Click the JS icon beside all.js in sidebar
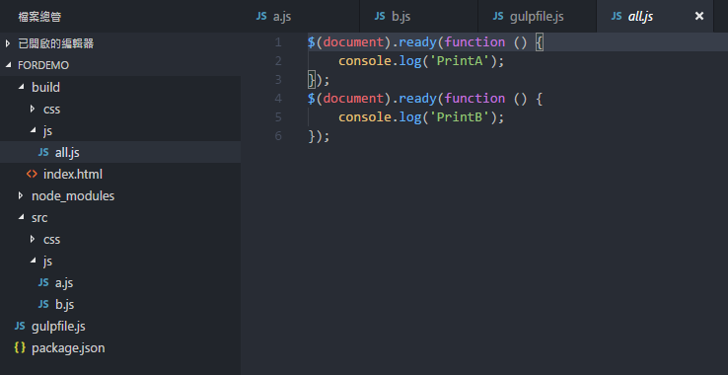The width and height of the screenshot is (728, 375). tap(43, 152)
